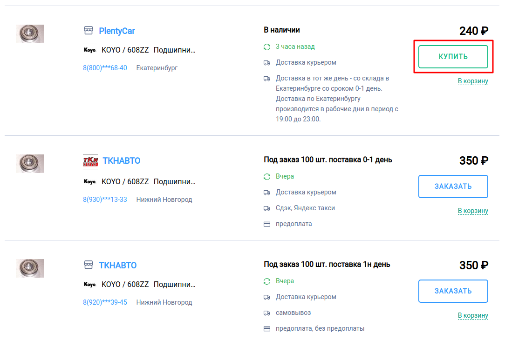
Task: Open the ТКНАВТО seller link with logo
Action: coord(121,161)
